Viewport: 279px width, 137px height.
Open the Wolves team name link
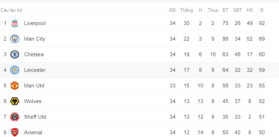(x=33, y=101)
